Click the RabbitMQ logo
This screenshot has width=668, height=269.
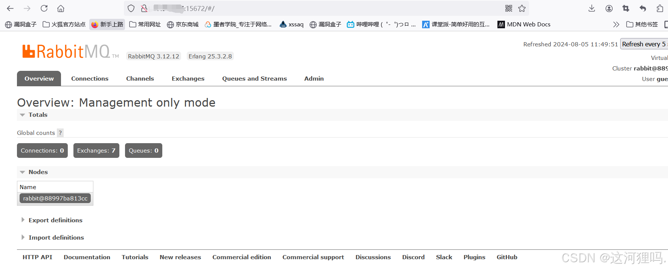(x=70, y=52)
